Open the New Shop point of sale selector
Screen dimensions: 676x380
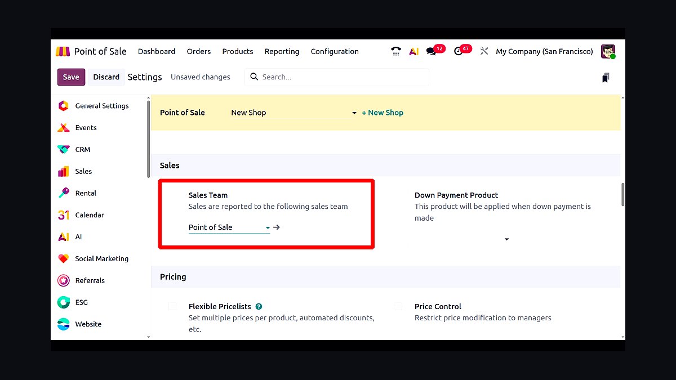click(x=293, y=113)
